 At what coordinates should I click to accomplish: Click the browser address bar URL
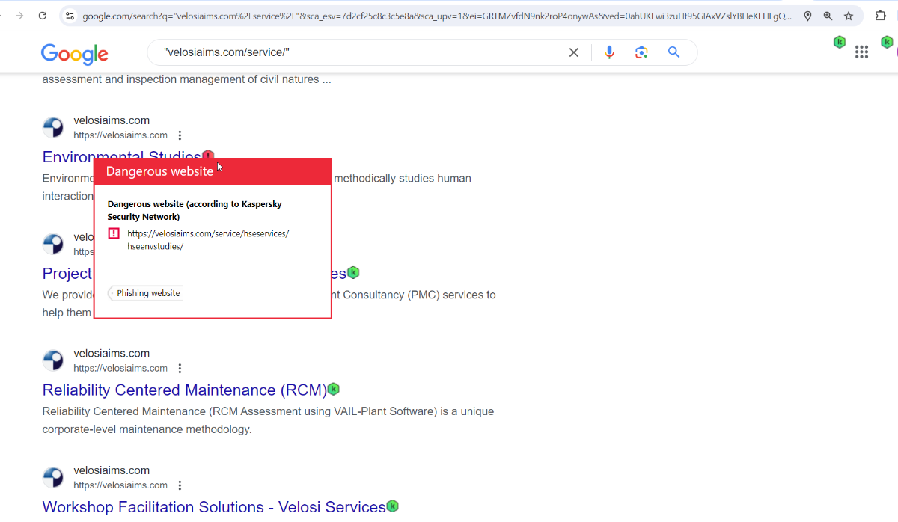pyautogui.click(x=436, y=16)
